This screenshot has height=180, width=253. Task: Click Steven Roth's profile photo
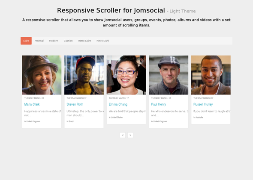point(84,75)
